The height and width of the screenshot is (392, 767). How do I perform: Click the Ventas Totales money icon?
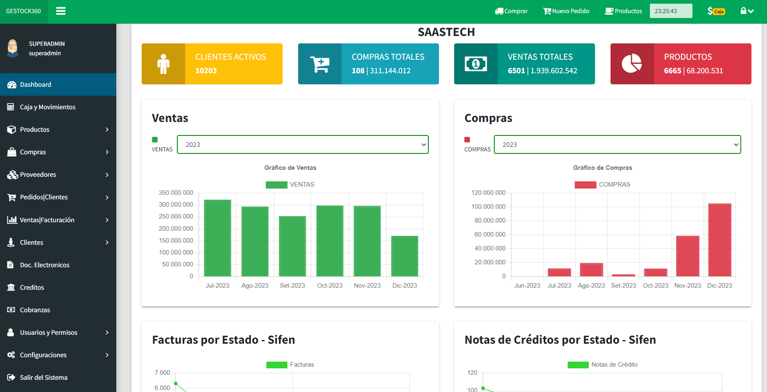(475, 64)
